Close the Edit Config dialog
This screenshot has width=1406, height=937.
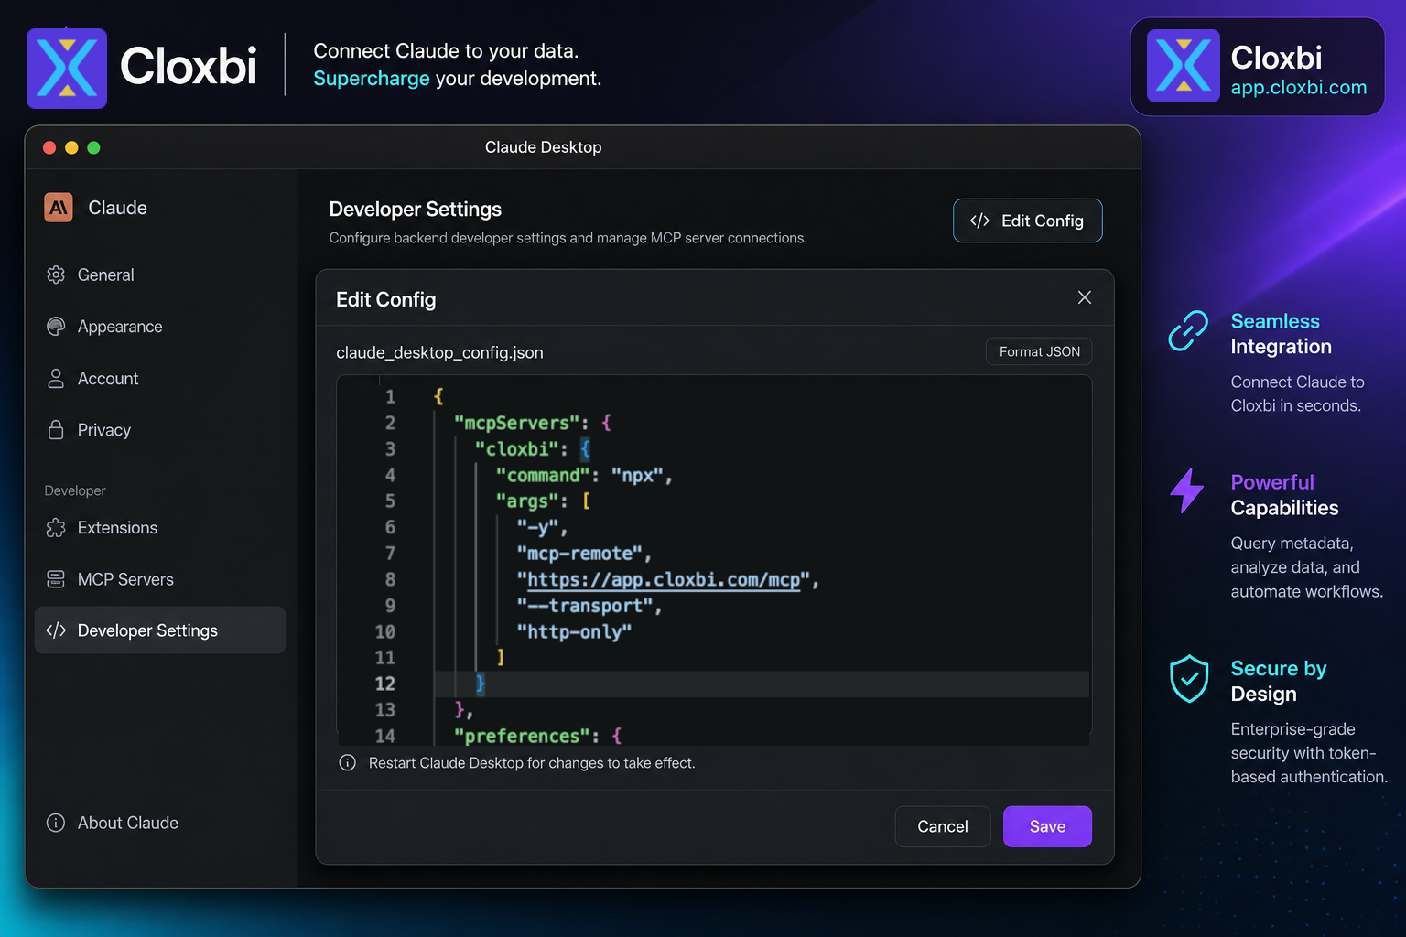point(1085,297)
